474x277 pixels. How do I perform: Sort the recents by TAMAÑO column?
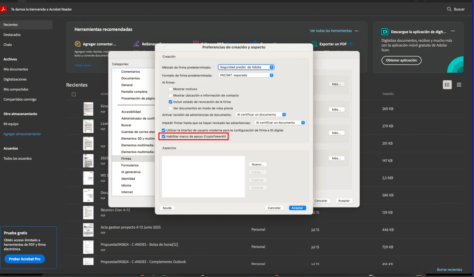(388, 94)
